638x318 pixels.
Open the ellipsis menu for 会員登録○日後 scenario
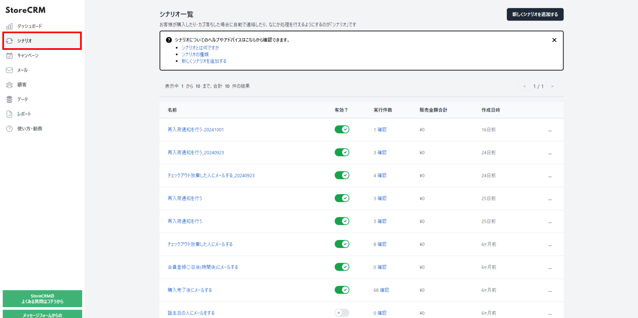tap(550, 267)
